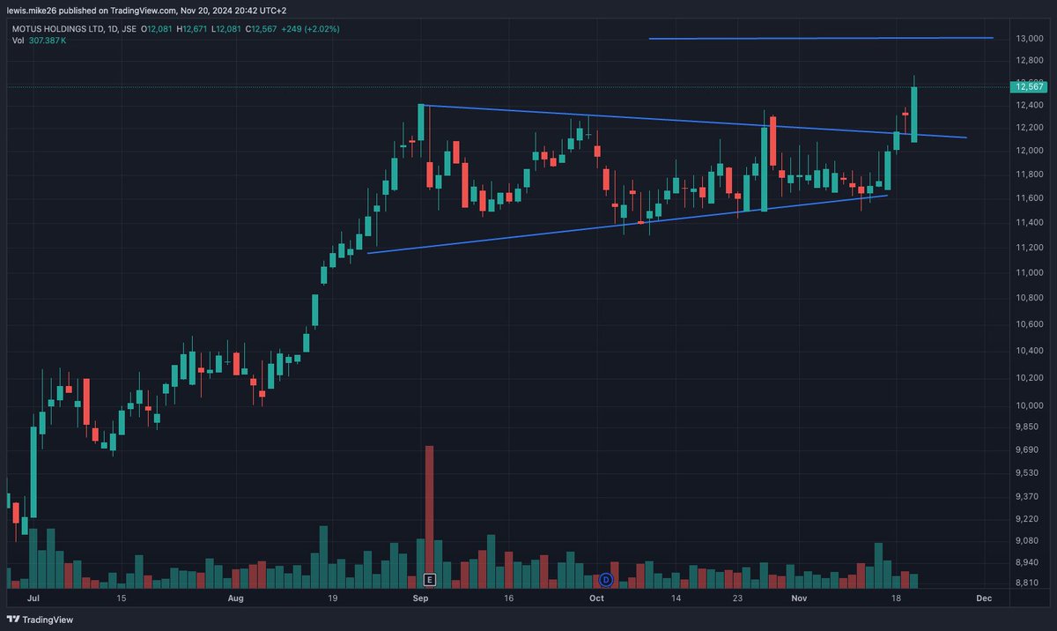Select the current price tag 12,567

click(1030, 86)
